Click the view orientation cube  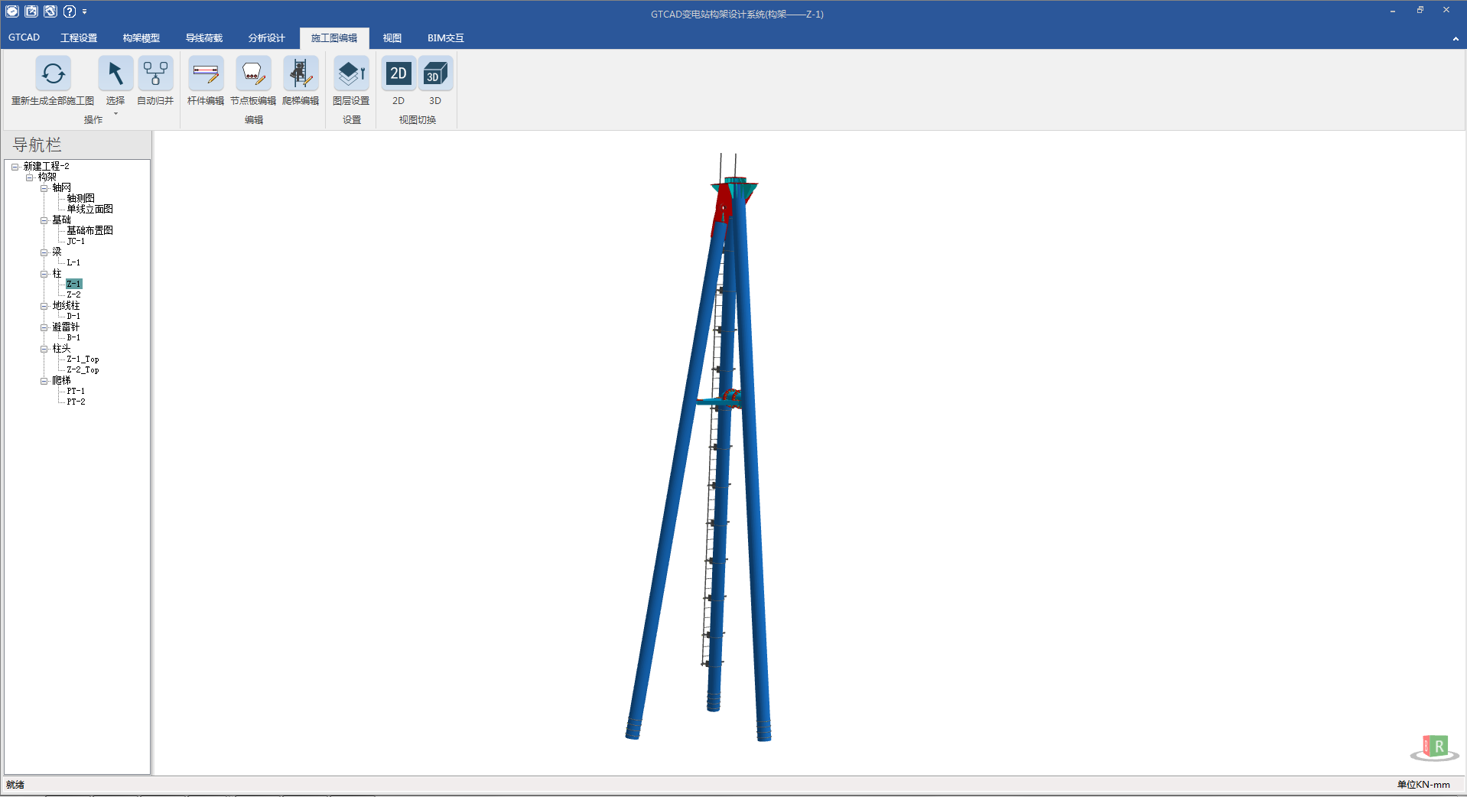(x=1435, y=747)
